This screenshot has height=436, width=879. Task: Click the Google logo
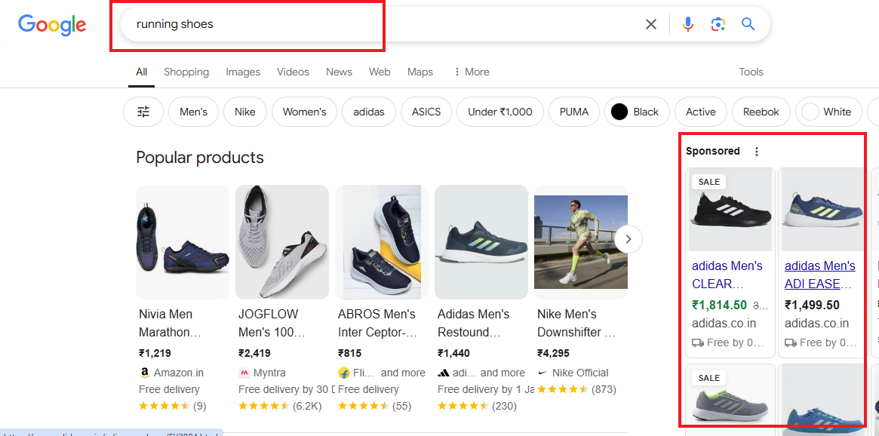[x=52, y=25]
